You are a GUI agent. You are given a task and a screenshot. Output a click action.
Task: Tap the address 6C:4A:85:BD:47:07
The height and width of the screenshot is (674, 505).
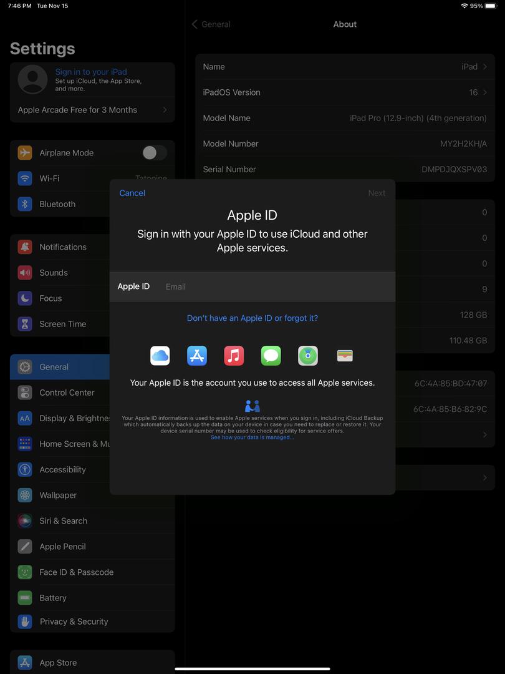(451, 383)
